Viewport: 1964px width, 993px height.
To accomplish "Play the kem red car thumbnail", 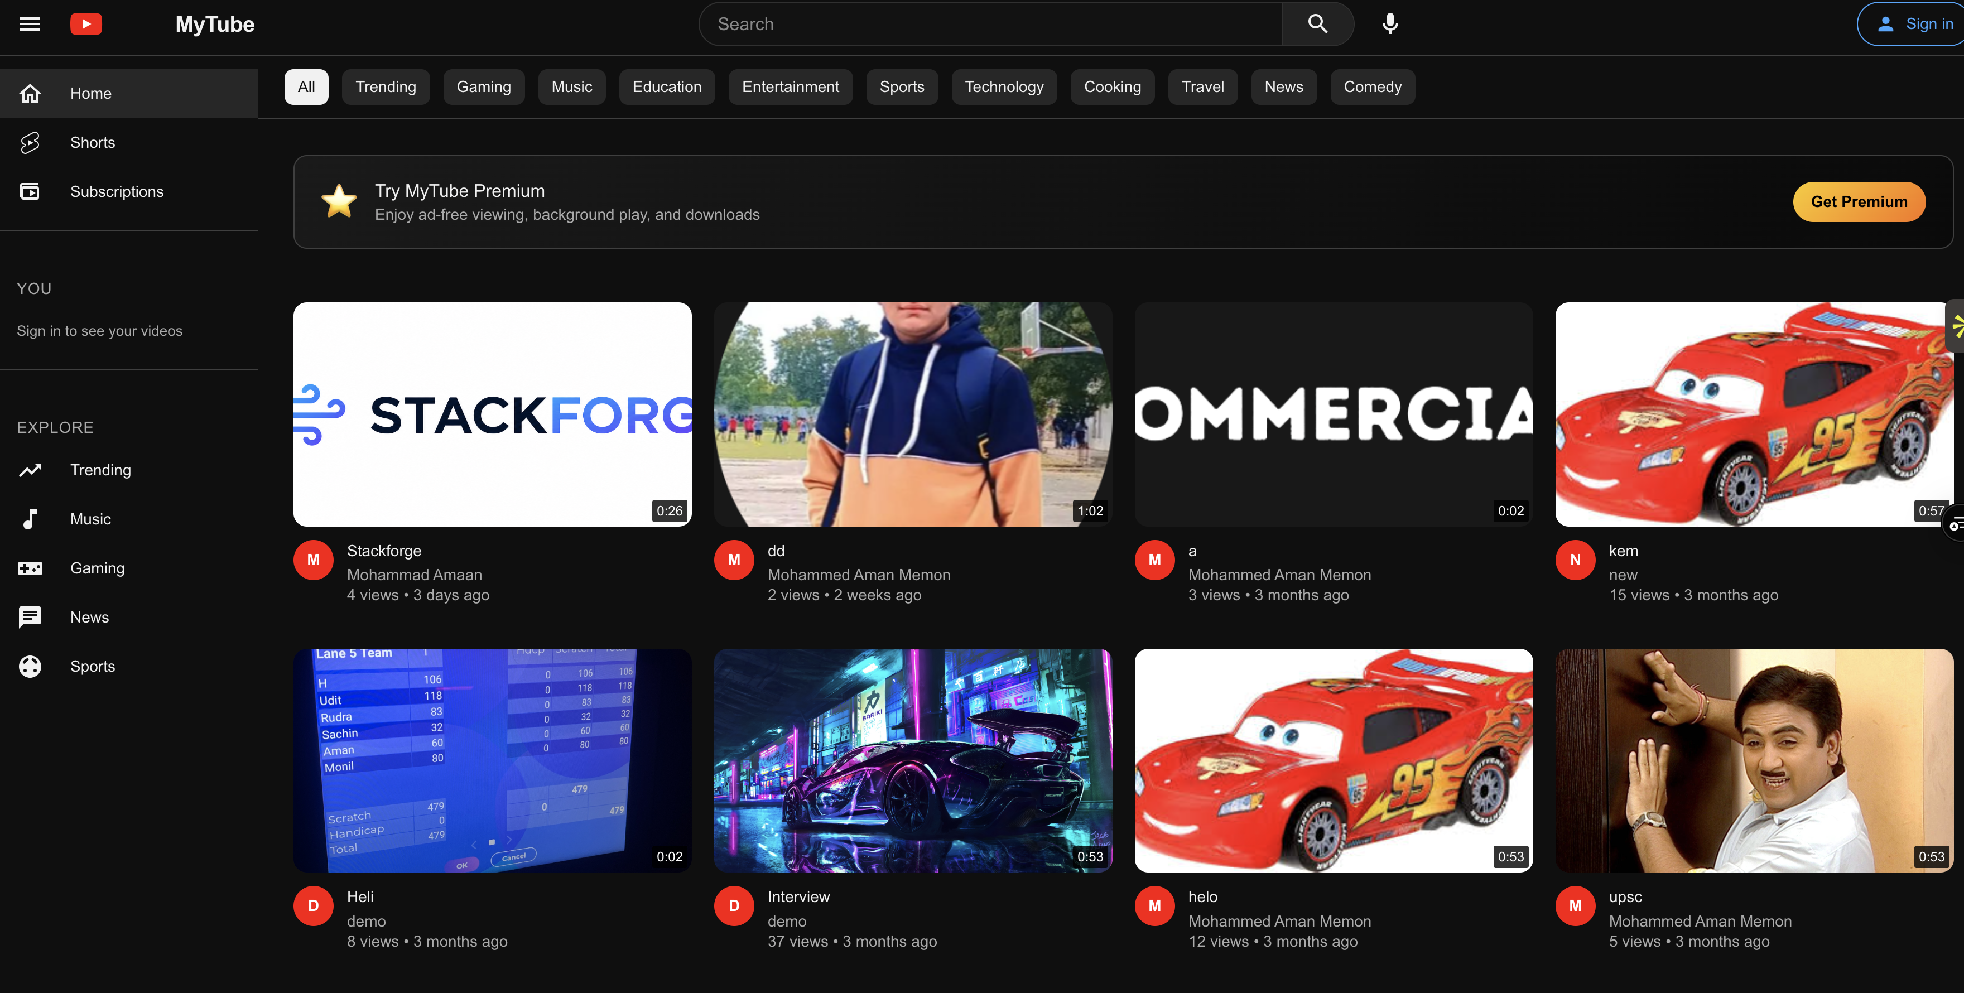I will tap(1754, 414).
